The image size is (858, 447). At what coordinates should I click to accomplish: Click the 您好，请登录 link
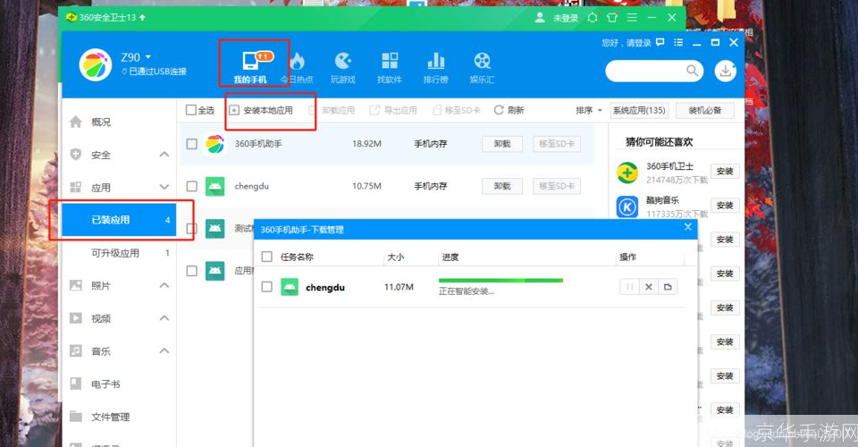point(627,43)
